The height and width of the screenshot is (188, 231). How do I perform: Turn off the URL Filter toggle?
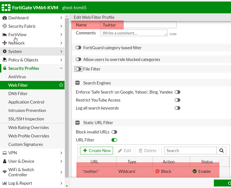(x=114, y=140)
